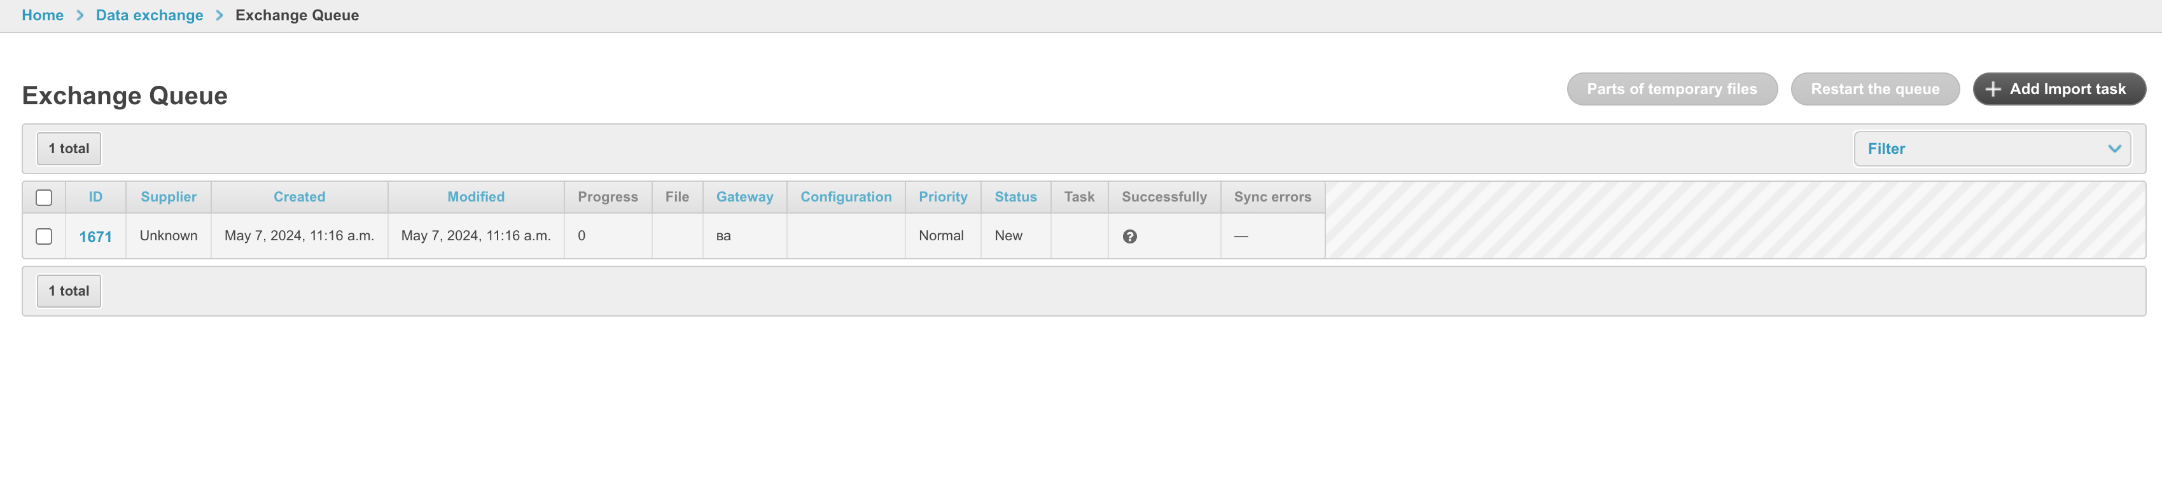Sort by Modified column header
The width and height of the screenshot is (2162, 492).
pos(476,197)
